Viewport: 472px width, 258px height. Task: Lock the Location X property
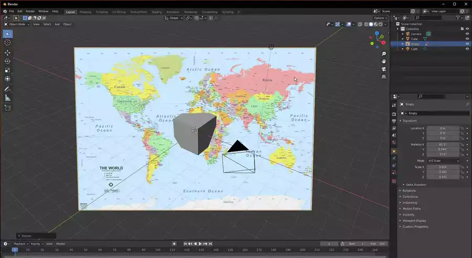click(x=462, y=128)
